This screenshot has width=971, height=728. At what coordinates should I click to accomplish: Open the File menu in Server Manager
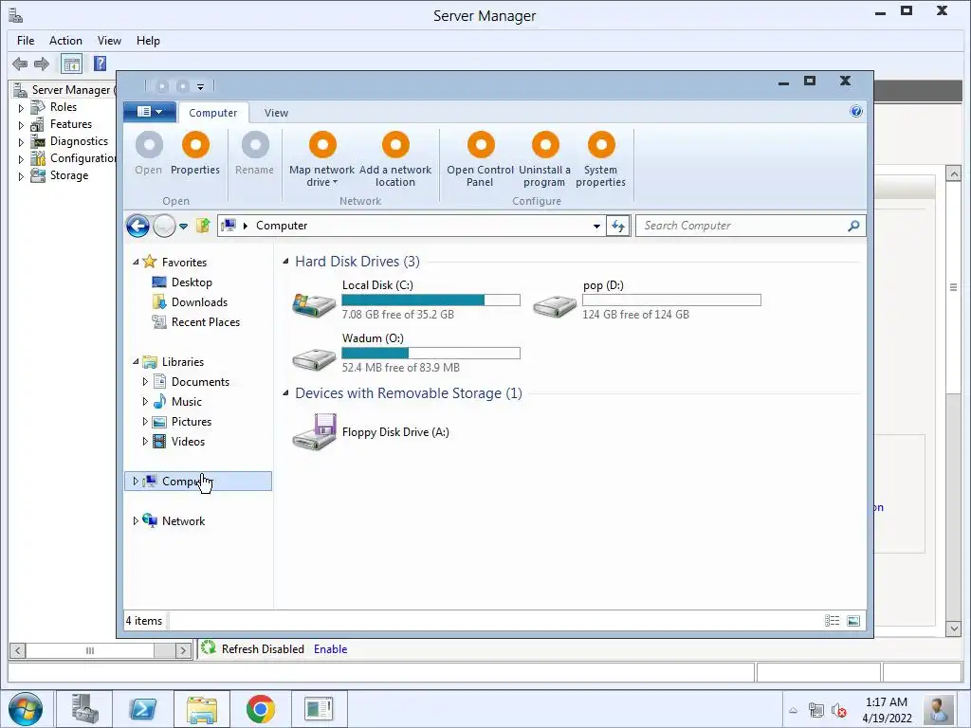coord(26,40)
